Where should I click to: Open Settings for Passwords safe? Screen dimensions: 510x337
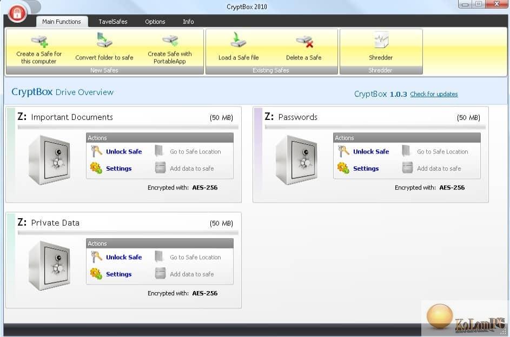pos(366,168)
